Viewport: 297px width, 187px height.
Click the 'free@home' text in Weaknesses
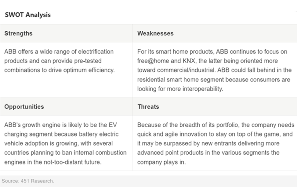pos(154,61)
